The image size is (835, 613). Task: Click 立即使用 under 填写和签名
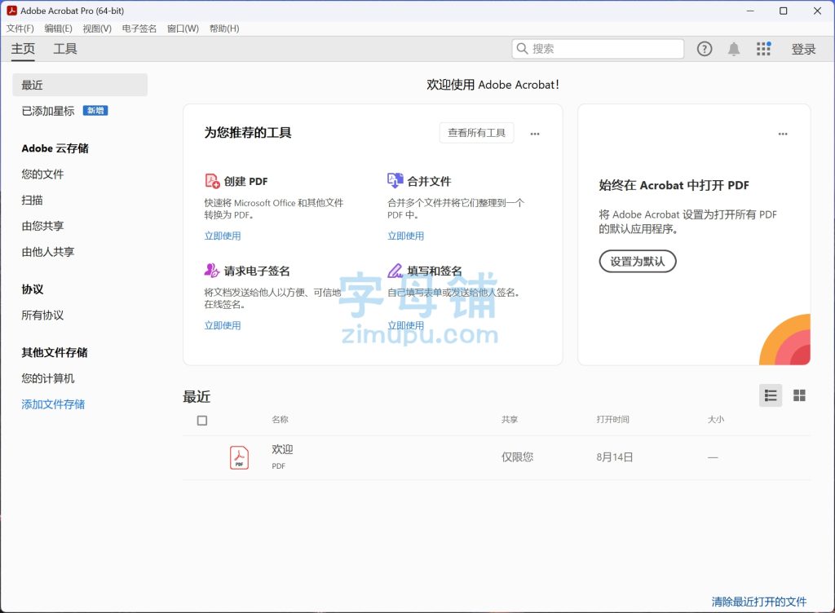click(x=406, y=325)
